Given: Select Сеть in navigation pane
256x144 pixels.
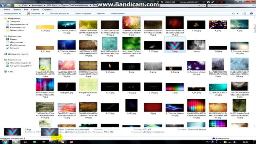Looking at the screenshot, I should click(x=11, y=72).
